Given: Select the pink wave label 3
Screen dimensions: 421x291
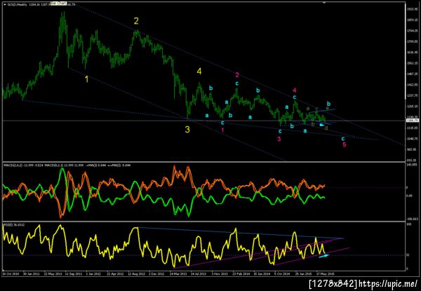Looking at the screenshot, I should pyautogui.click(x=279, y=139).
